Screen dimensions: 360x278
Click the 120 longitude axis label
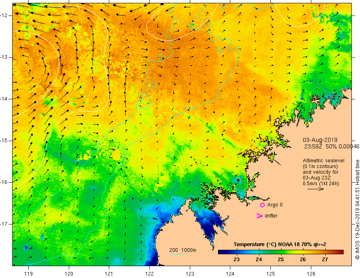coord(69,274)
